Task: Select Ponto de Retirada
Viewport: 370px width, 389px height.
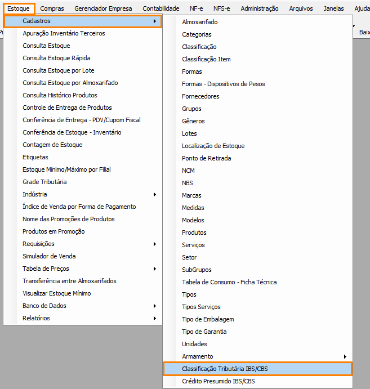Action: 257,159
